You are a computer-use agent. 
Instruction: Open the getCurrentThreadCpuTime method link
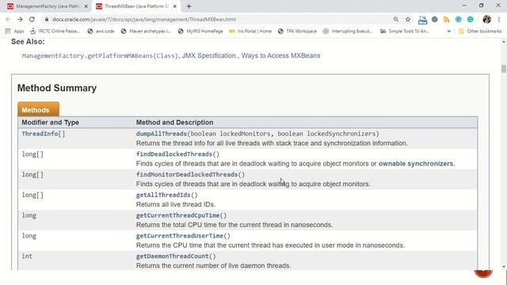click(x=177, y=215)
